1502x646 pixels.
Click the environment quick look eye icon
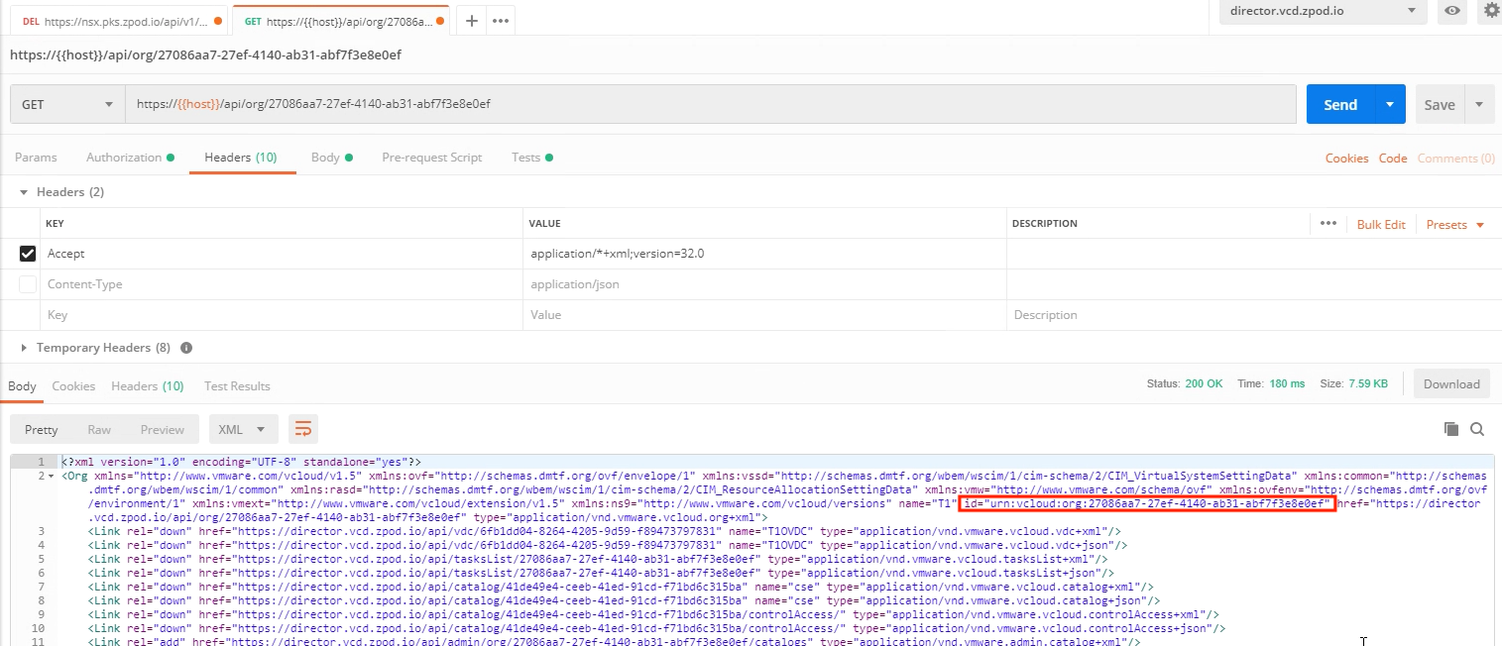tap(1452, 11)
